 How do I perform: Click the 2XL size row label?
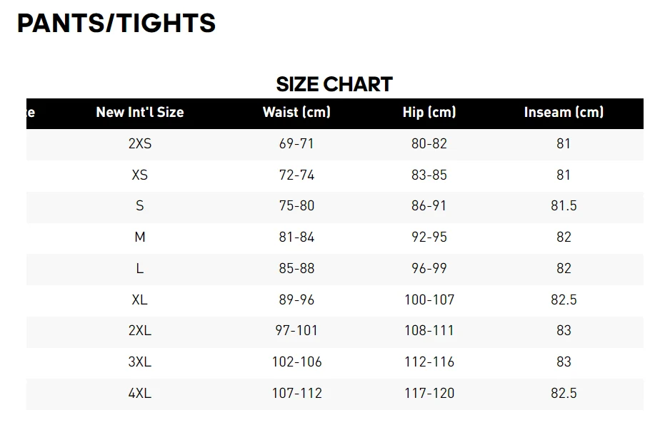pos(140,330)
